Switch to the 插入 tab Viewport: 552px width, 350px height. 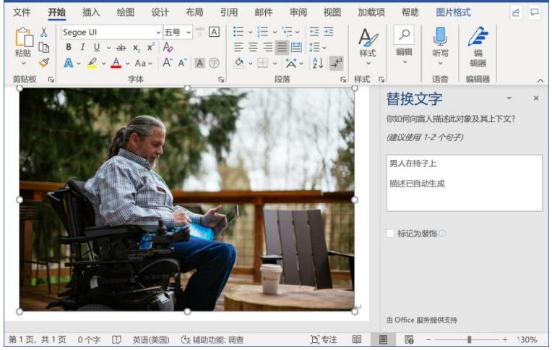91,12
